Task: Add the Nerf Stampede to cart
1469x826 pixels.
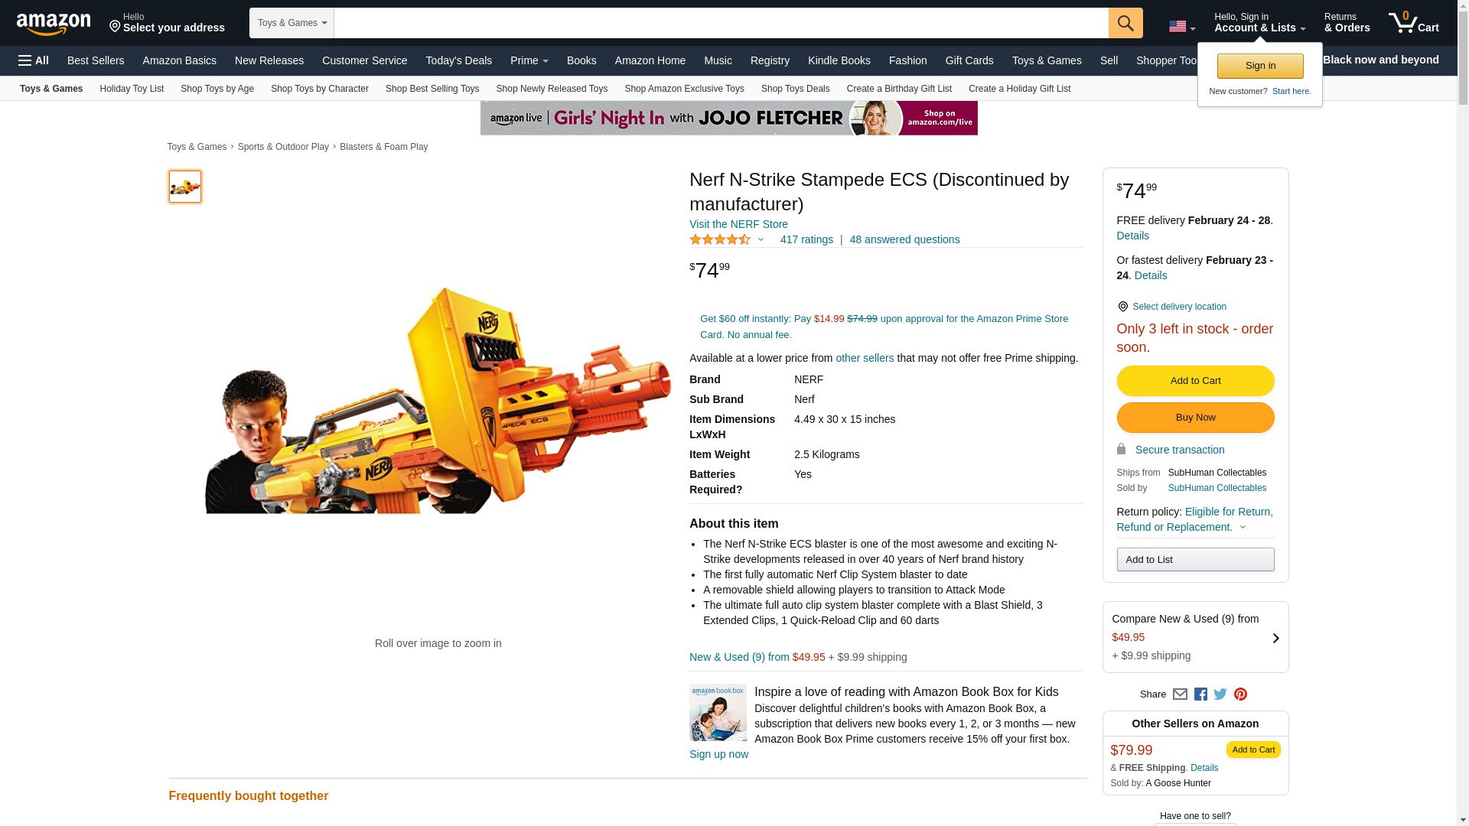Action: pos(1195,381)
